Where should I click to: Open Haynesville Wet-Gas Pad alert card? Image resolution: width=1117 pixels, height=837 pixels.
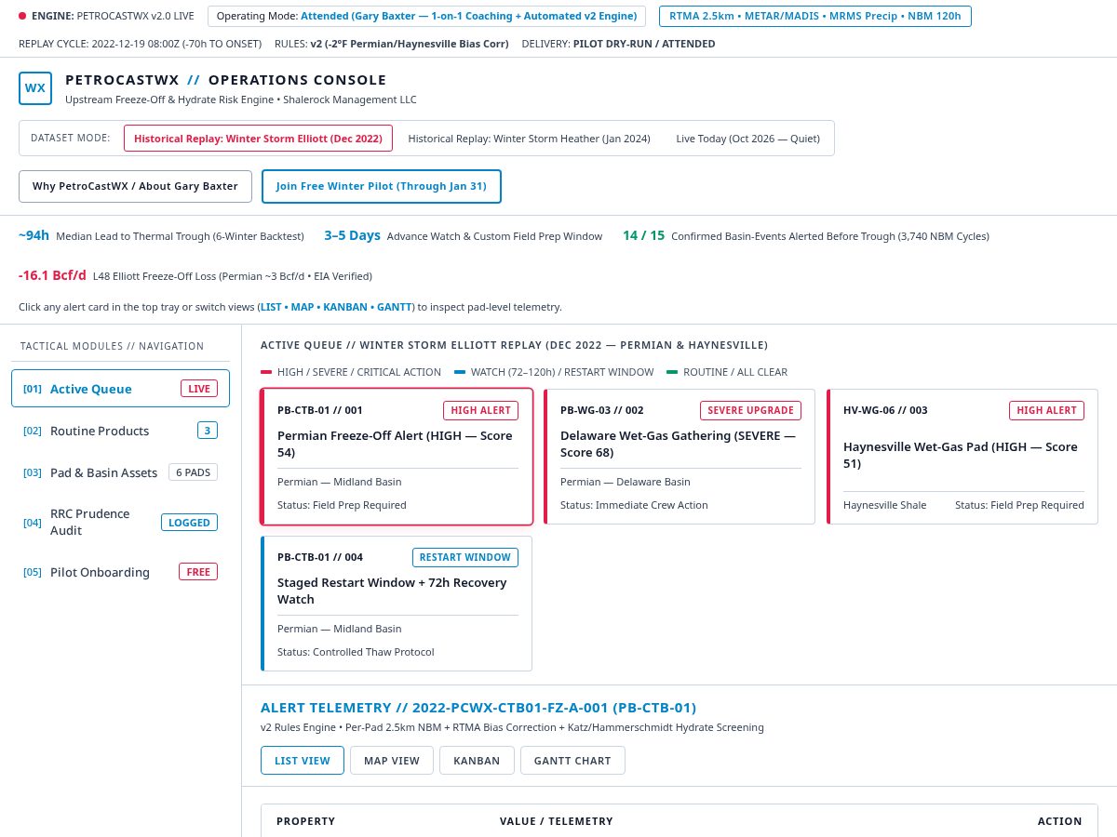pos(962,457)
